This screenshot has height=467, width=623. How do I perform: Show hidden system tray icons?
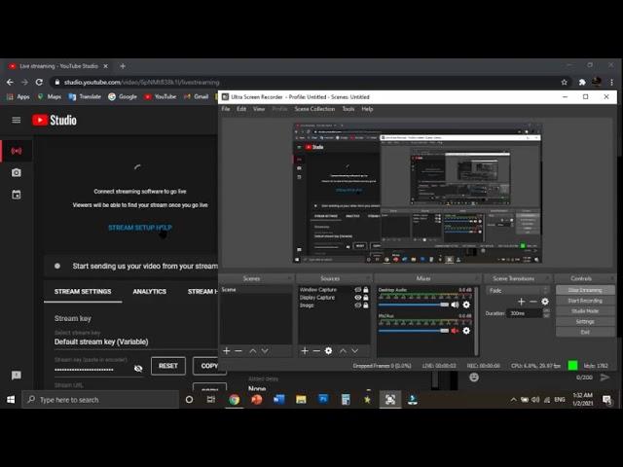pyautogui.click(x=513, y=400)
